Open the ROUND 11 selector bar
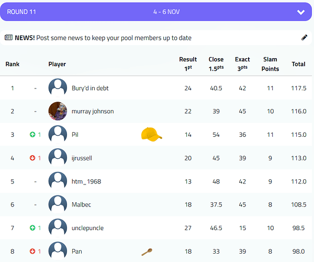 156,12
